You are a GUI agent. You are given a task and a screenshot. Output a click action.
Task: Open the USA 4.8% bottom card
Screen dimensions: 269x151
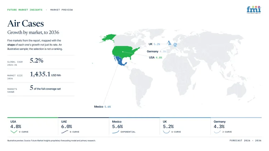(33, 127)
